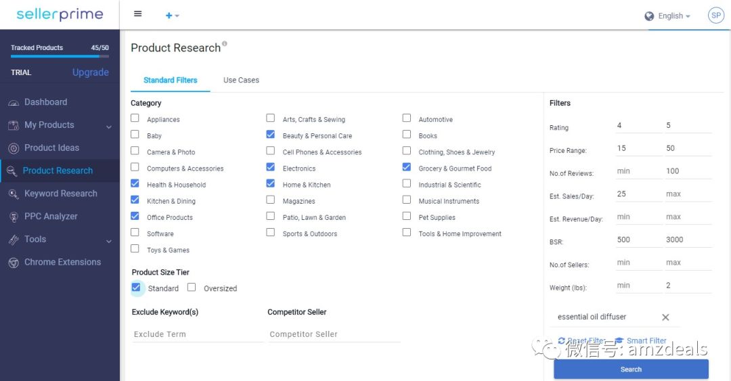Open the English language dropdown
The height and width of the screenshot is (381, 731).
pyautogui.click(x=667, y=16)
